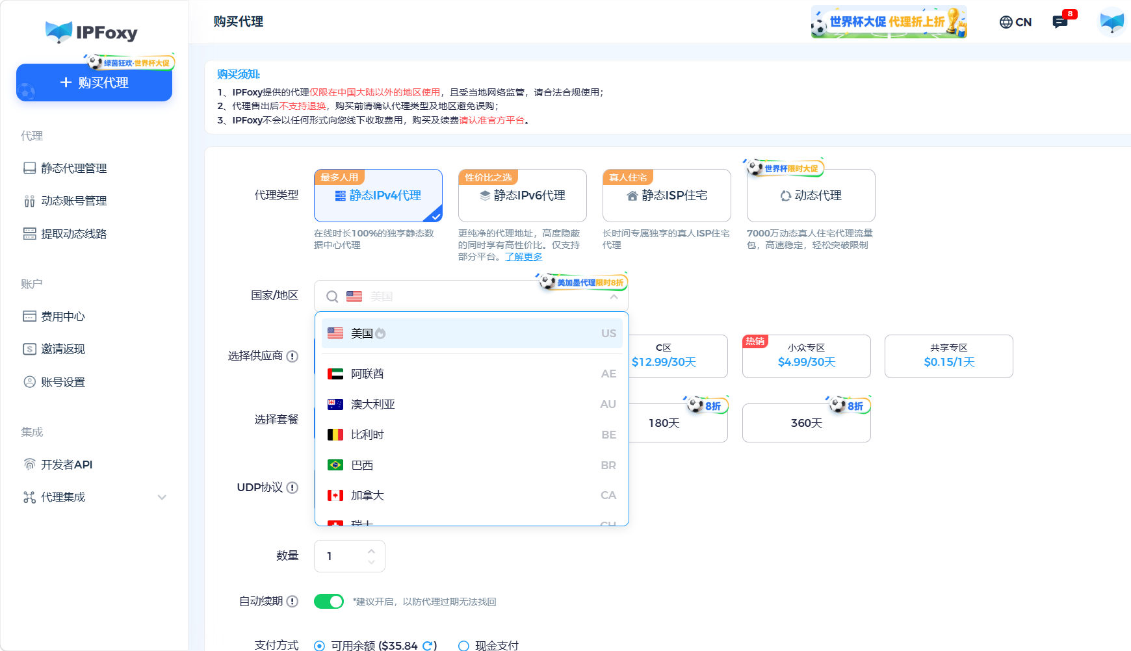Select the 静态ISP住宅 type card
This screenshot has width=1131, height=651.
point(667,196)
